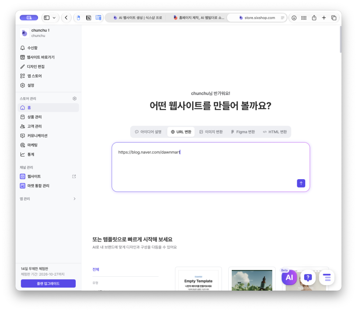The width and height of the screenshot is (357, 311).
Task: Open 상품 관리 in sidebar
Action: coord(31,117)
